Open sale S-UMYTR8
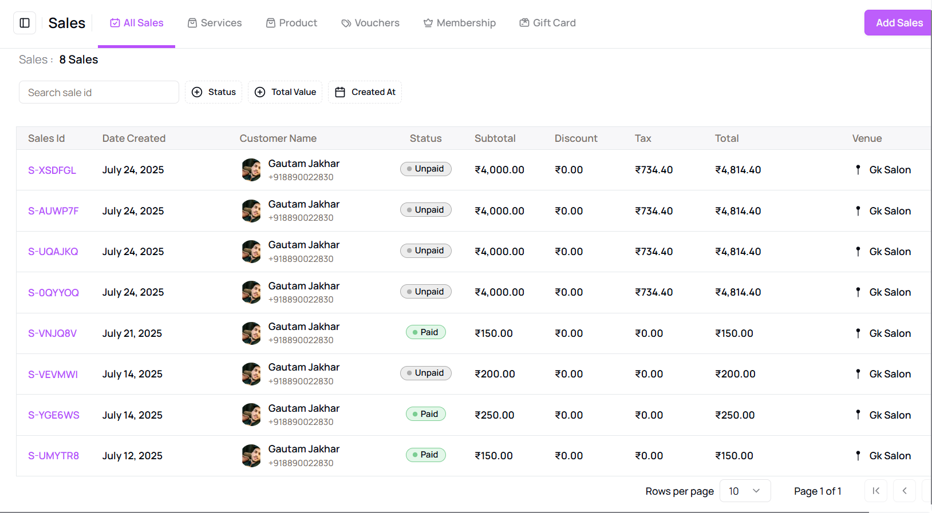The image size is (932, 513). click(x=54, y=456)
